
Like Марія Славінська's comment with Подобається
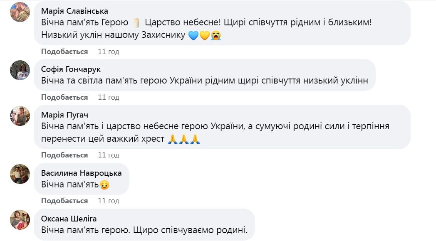click(x=64, y=52)
